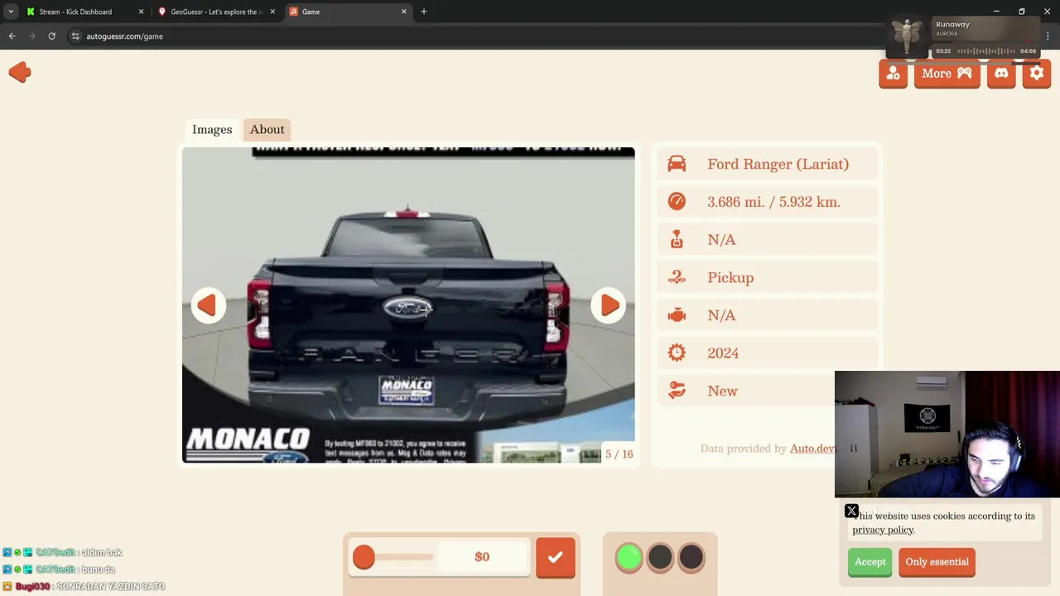Go back in browser history
Screen dimensions: 1060x596
point(12,36)
